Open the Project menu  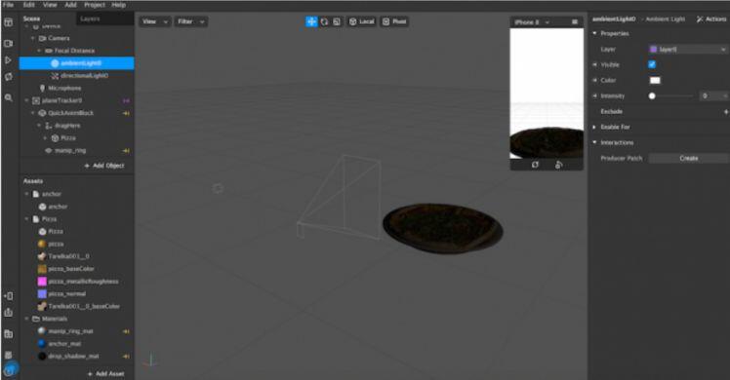pos(95,5)
